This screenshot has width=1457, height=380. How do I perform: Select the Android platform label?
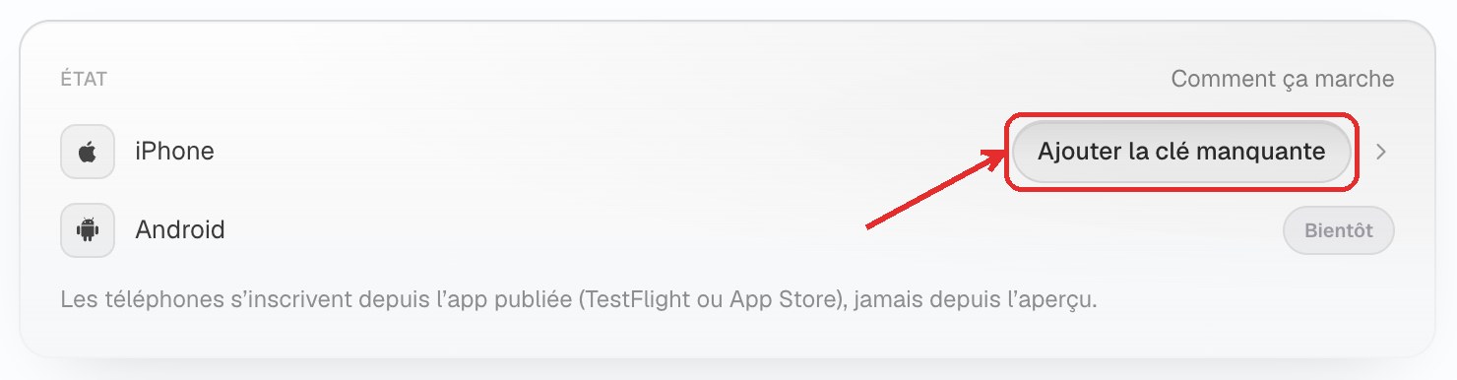180,230
